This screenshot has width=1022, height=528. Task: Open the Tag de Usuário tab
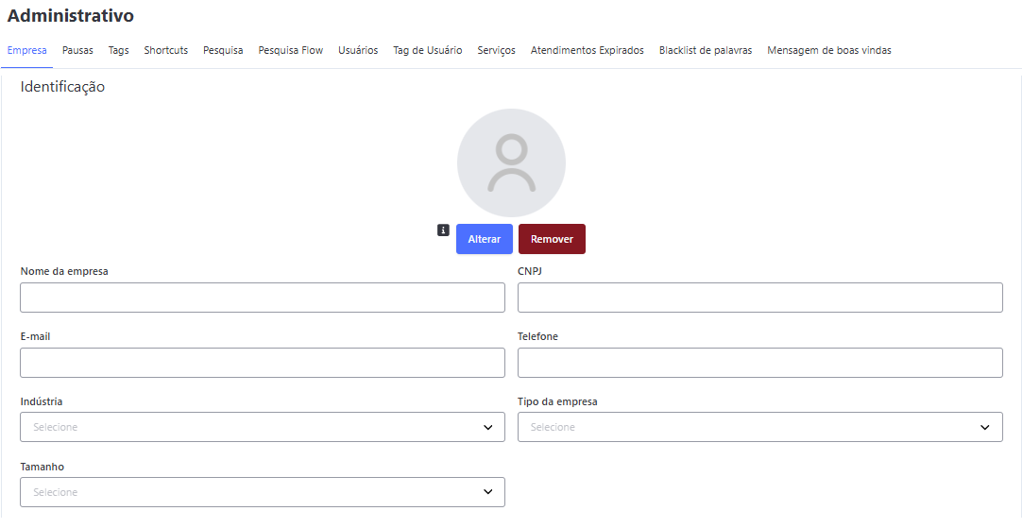[x=428, y=50]
